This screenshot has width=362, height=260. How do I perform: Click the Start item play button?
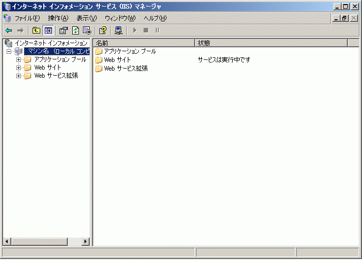135,30
